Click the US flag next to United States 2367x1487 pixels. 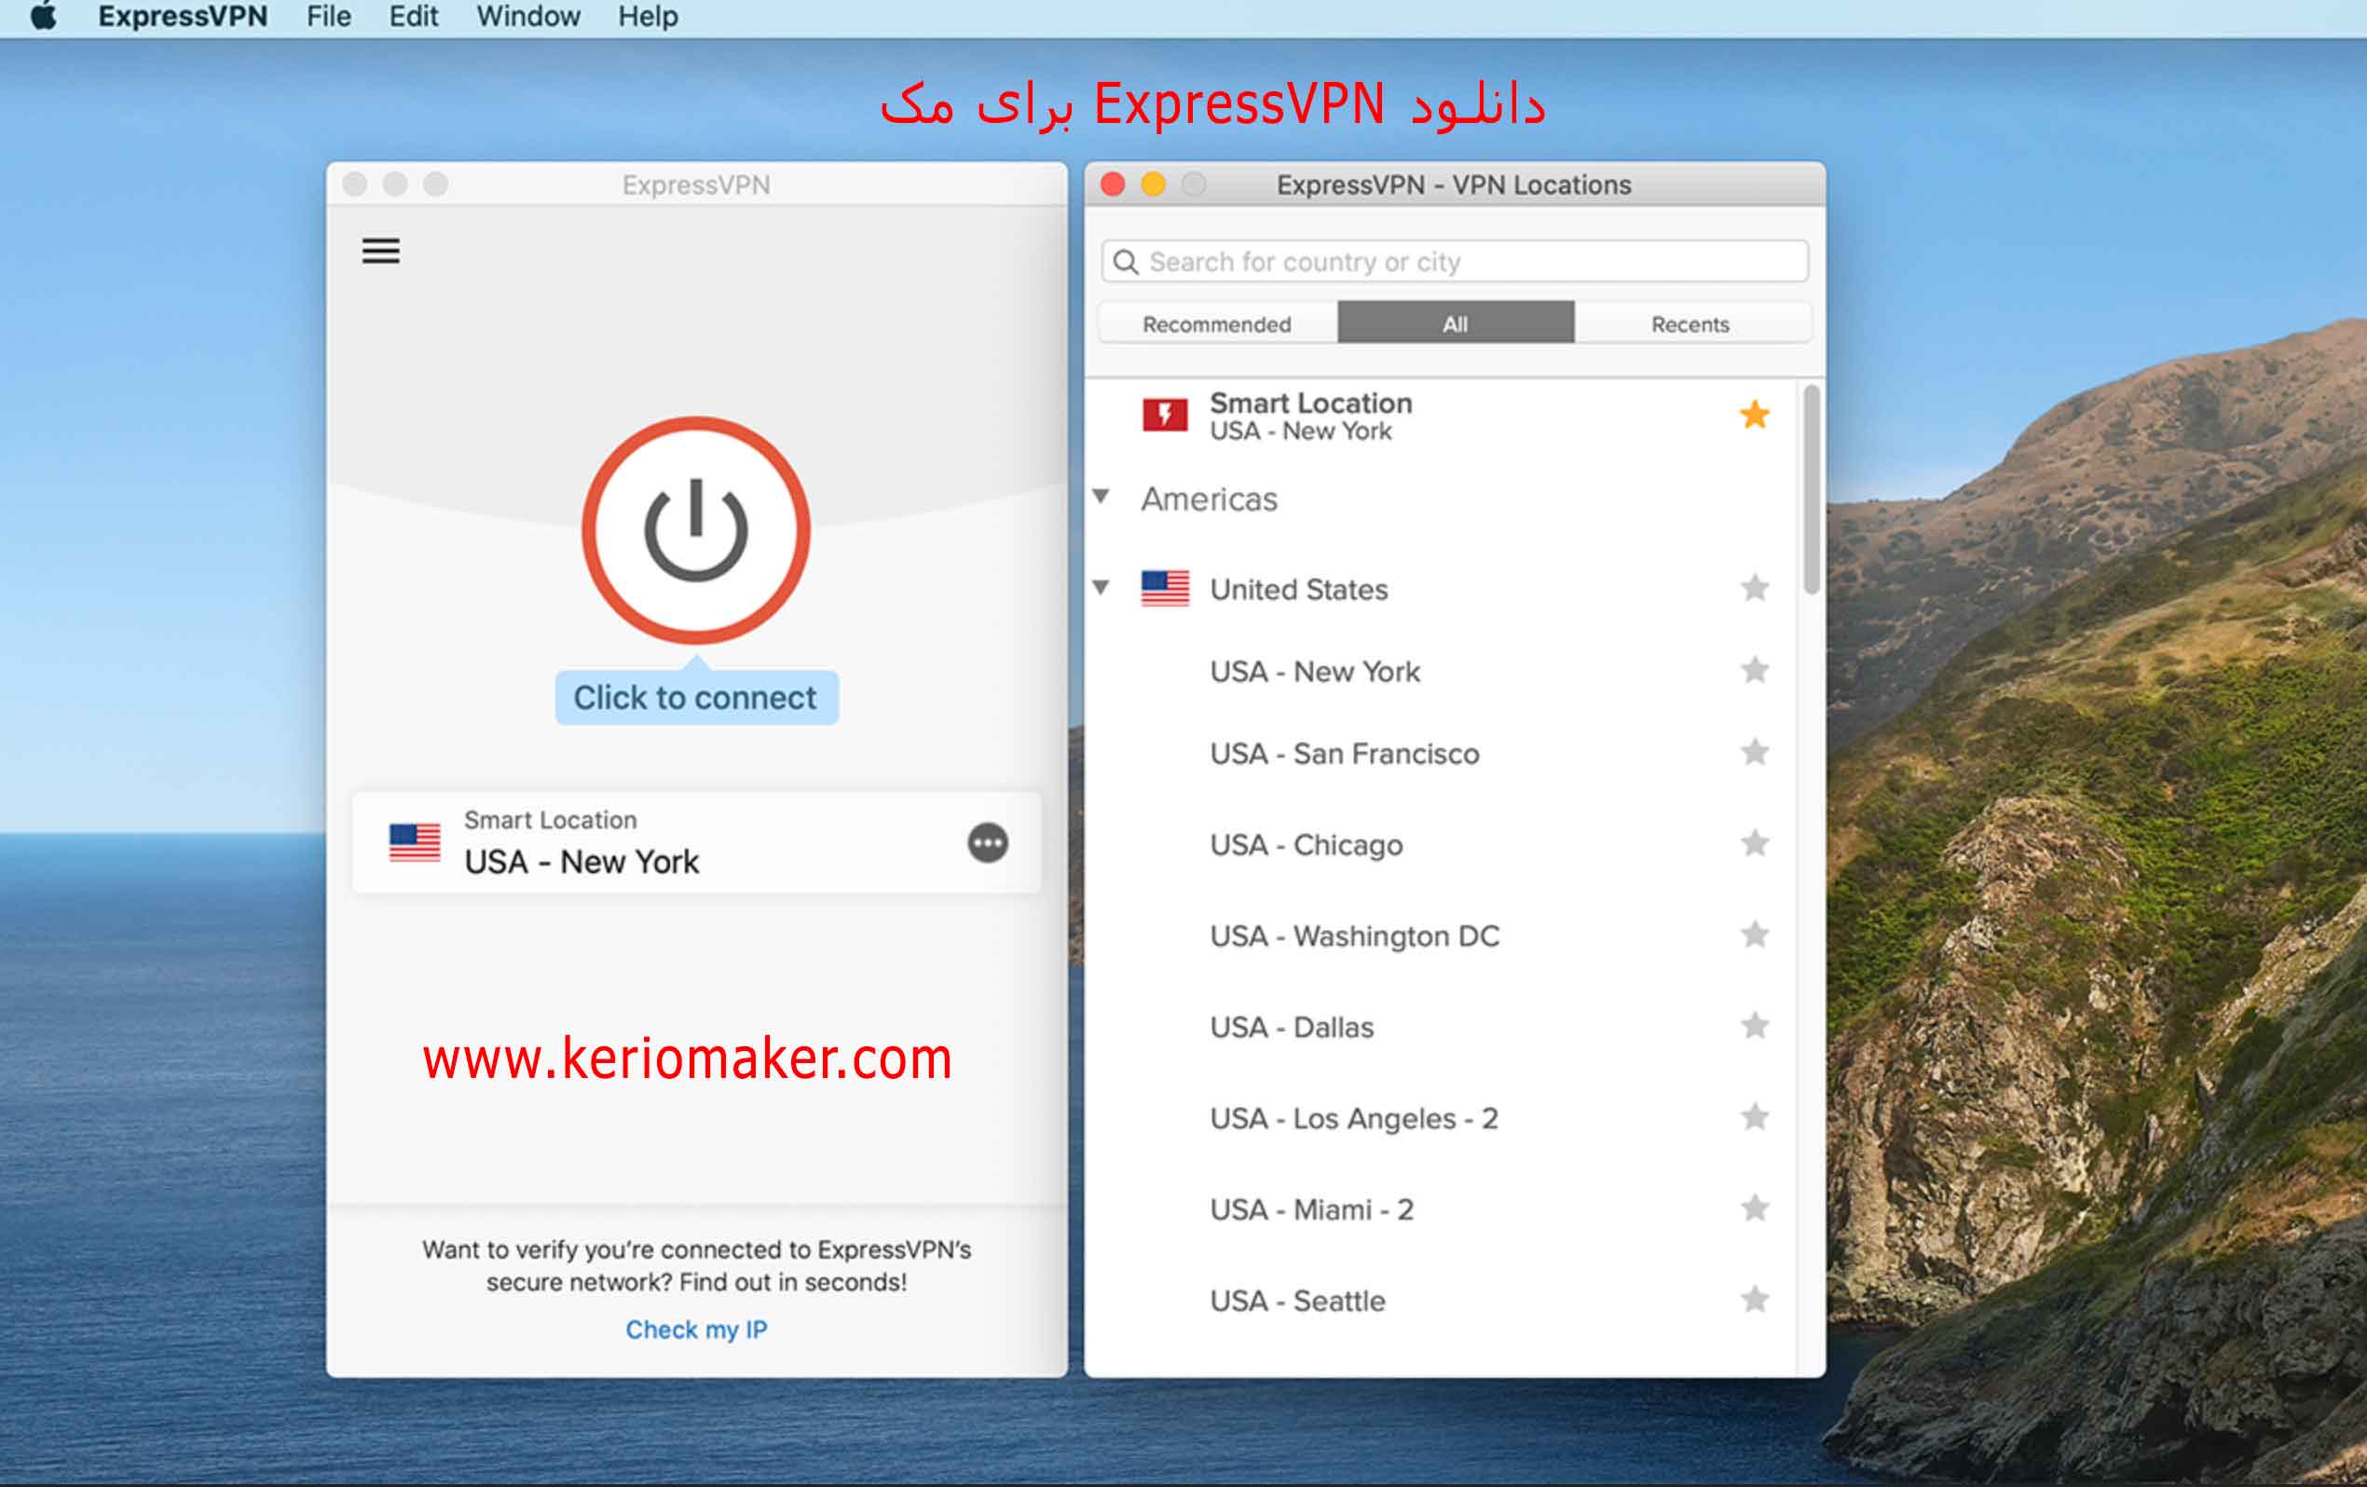coord(1165,588)
